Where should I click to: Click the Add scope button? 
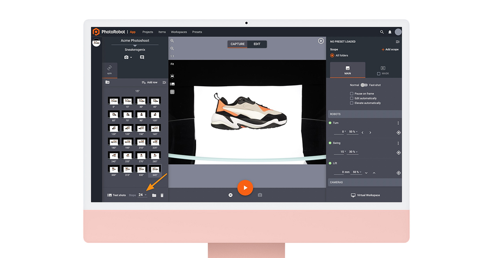(390, 49)
